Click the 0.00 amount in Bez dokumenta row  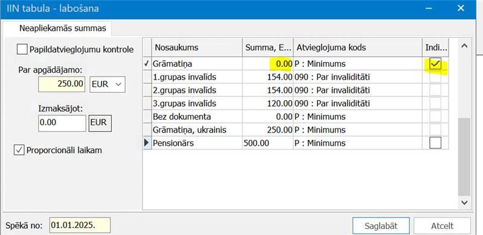pos(267,116)
